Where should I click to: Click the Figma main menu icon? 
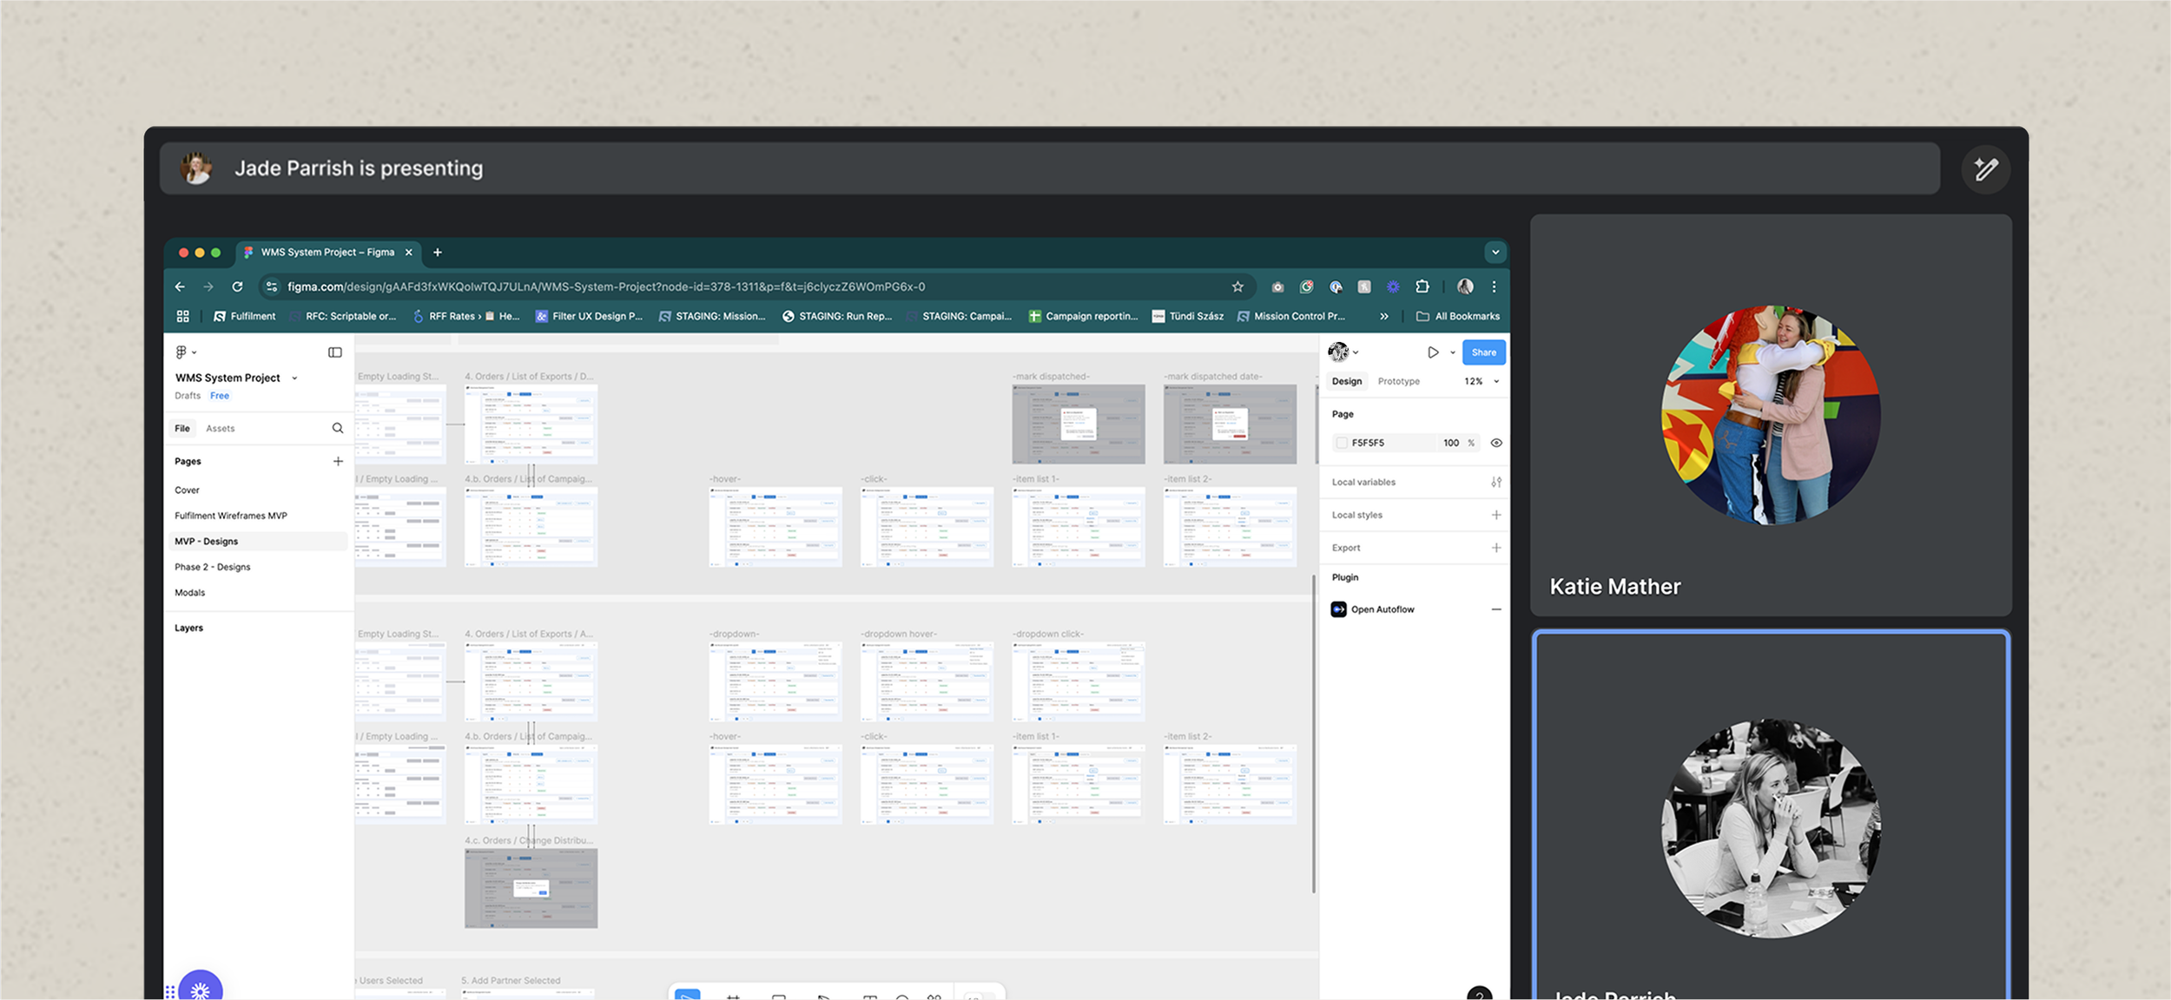pyautogui.click(x=182, y=352)
